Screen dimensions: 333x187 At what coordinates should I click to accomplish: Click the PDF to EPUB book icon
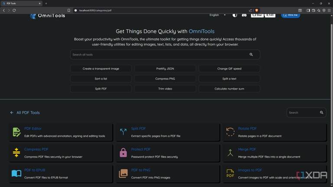16,174
